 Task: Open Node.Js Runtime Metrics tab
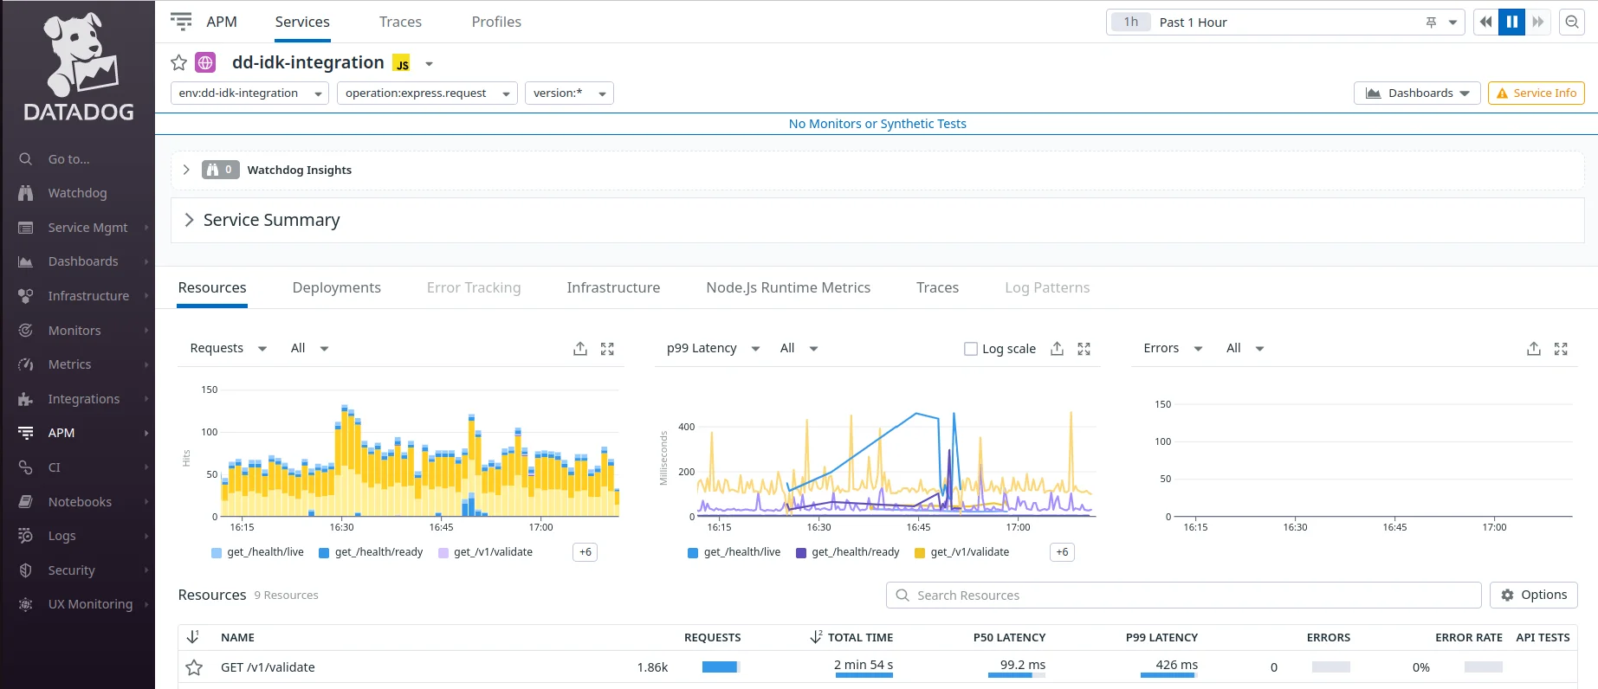pos(788,287)
